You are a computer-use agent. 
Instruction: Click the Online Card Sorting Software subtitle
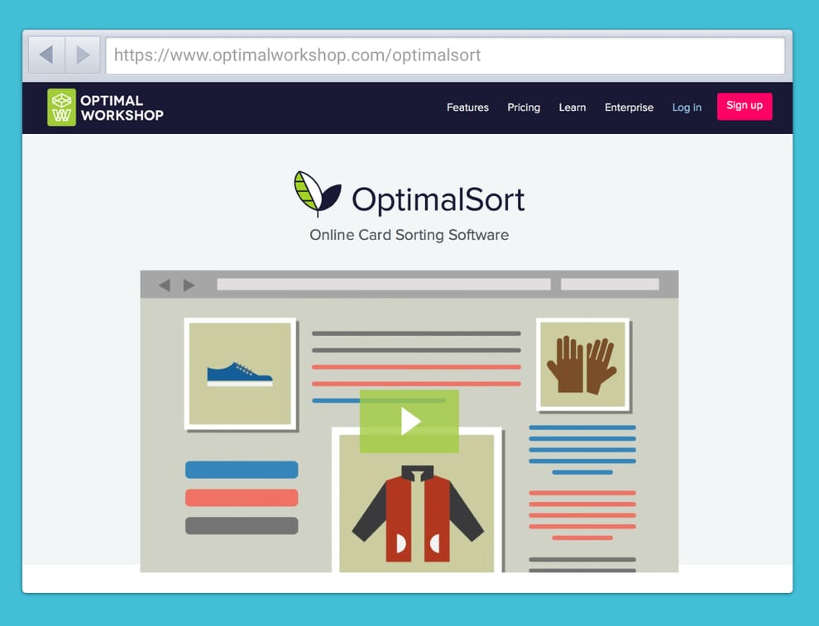point(409,235)
